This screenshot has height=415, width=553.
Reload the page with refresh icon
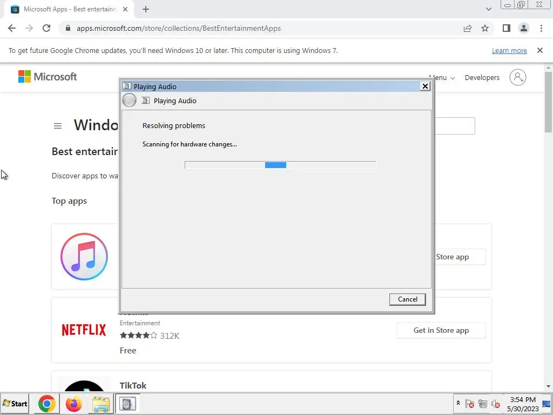[46, 28]
